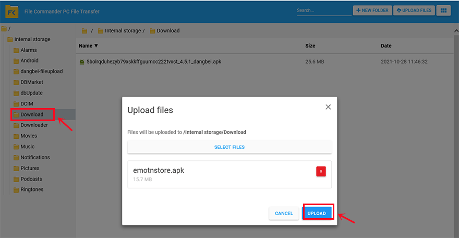
Task: Open the Pictures folder
Action: click(x=30, y=169)
